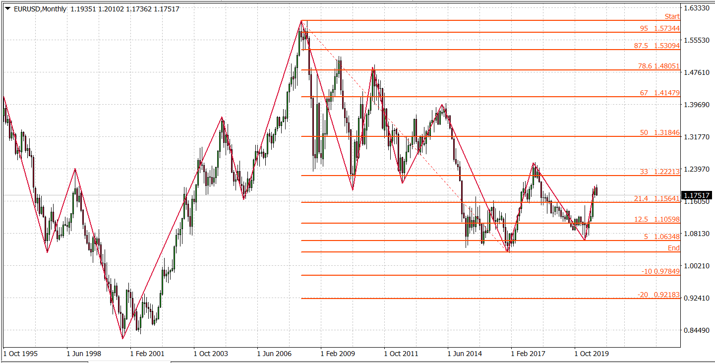
Task: Select the Fibonacci 'Start' level label
Action: click(672, 16)
